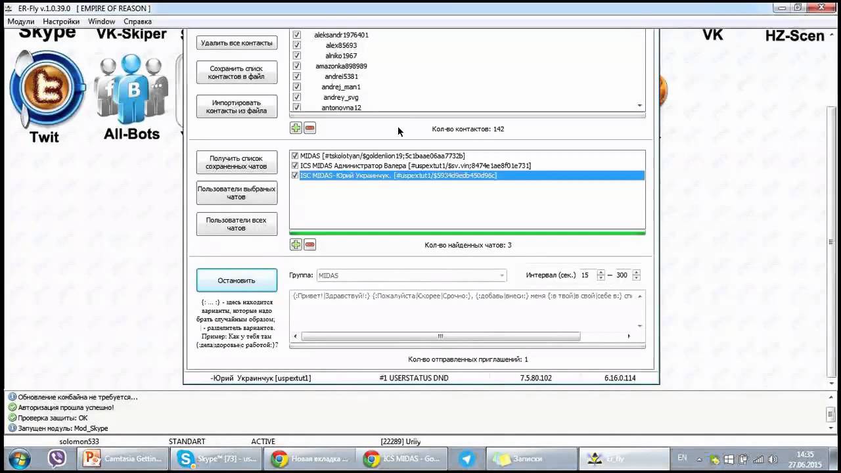Click 'Сохранить список контактов в файл' button
Image resolution: width=841 pixels, height=473 pixels.
point(237,72)
